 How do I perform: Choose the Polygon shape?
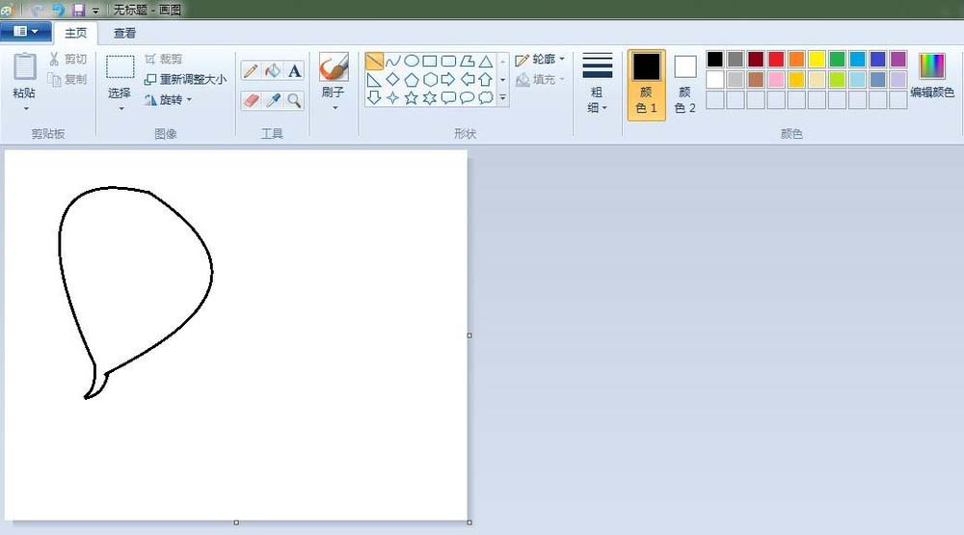[468, 61]
